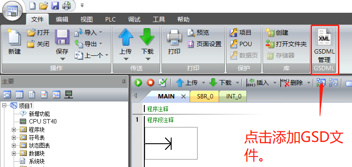Expand the 保存 dropdown arrow
The width and height of the screenshot is (352, 167).
(x=62, y=59)
